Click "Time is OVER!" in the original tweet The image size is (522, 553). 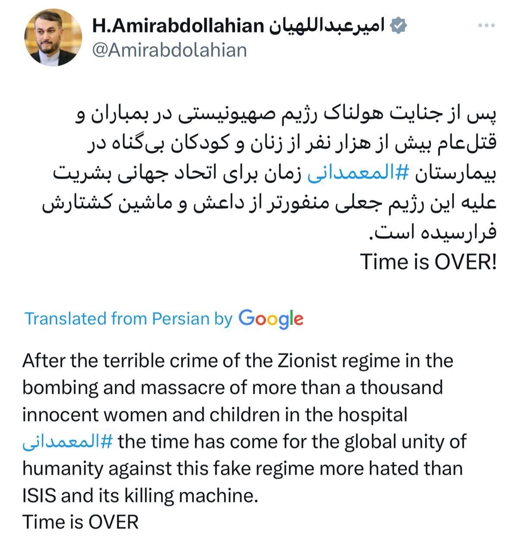click(428, 262)
